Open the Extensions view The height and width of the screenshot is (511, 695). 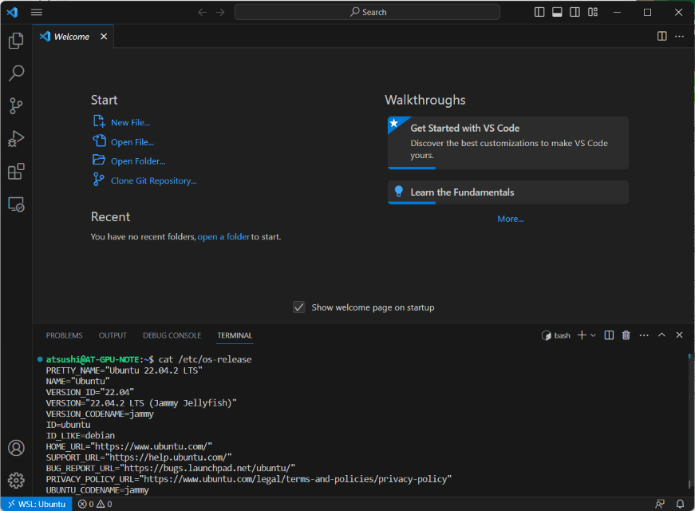click(16, 172)
